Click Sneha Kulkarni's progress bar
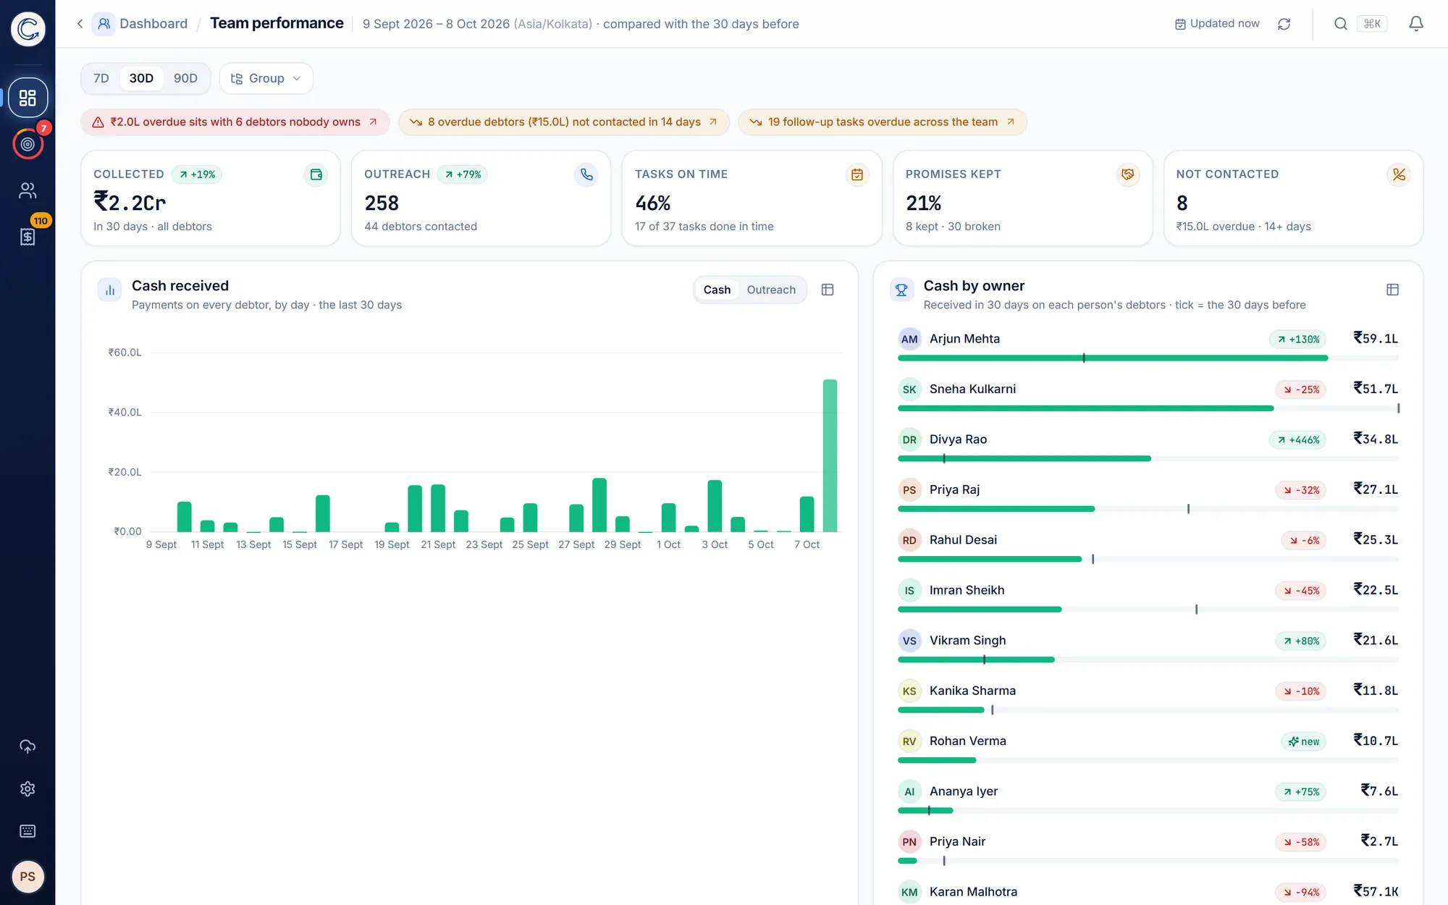Screen dimensions: 1448x905 point(1148,408)
